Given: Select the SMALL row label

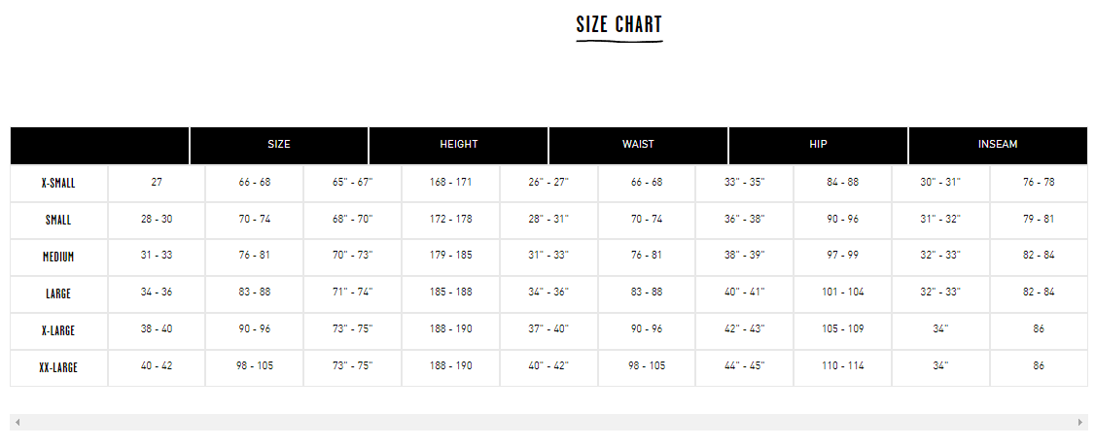Looking at the screenshot, I should point(58,220).
